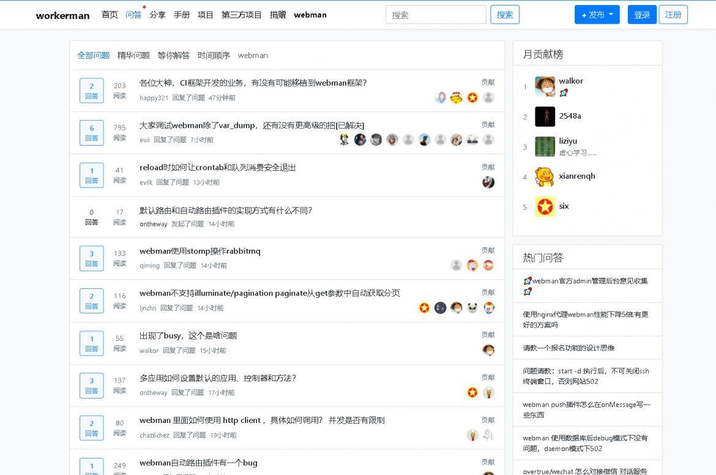The width and height of the screenshot is (716, 475).
Task: View liziyu's green avatar profile
Action: click(x=545, y=147)
